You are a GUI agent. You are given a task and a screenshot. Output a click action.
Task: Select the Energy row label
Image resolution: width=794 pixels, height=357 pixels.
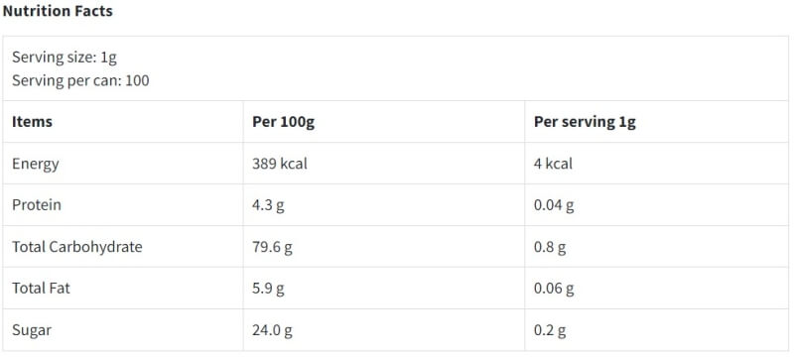(36, 164)
